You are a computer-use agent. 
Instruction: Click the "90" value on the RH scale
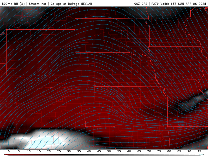click(189, 151)
